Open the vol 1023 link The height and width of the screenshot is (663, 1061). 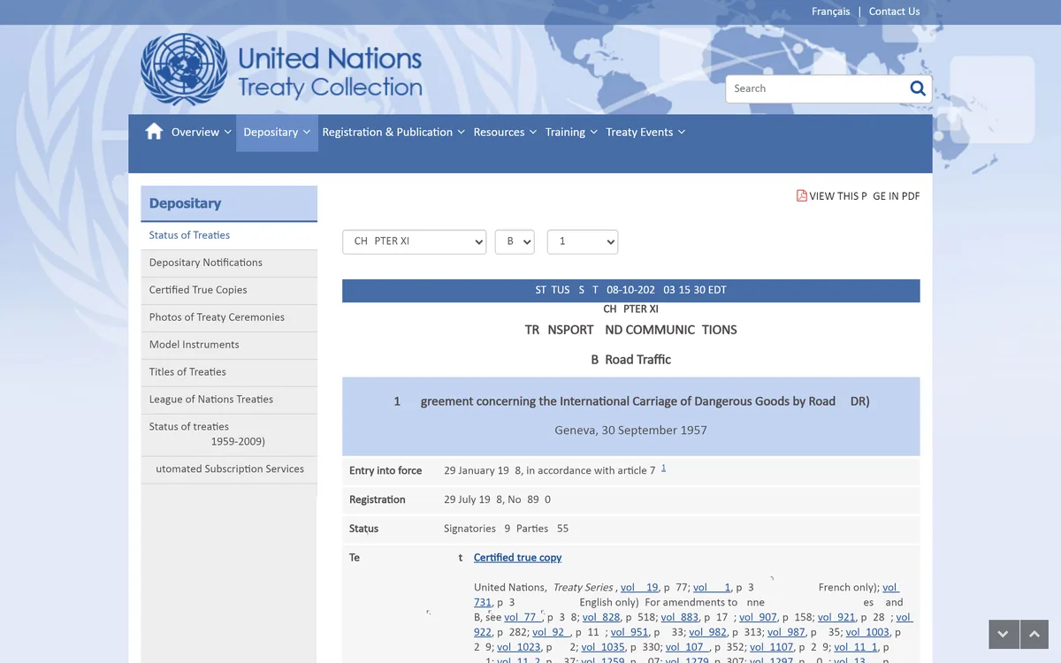(x=518, y=648)
